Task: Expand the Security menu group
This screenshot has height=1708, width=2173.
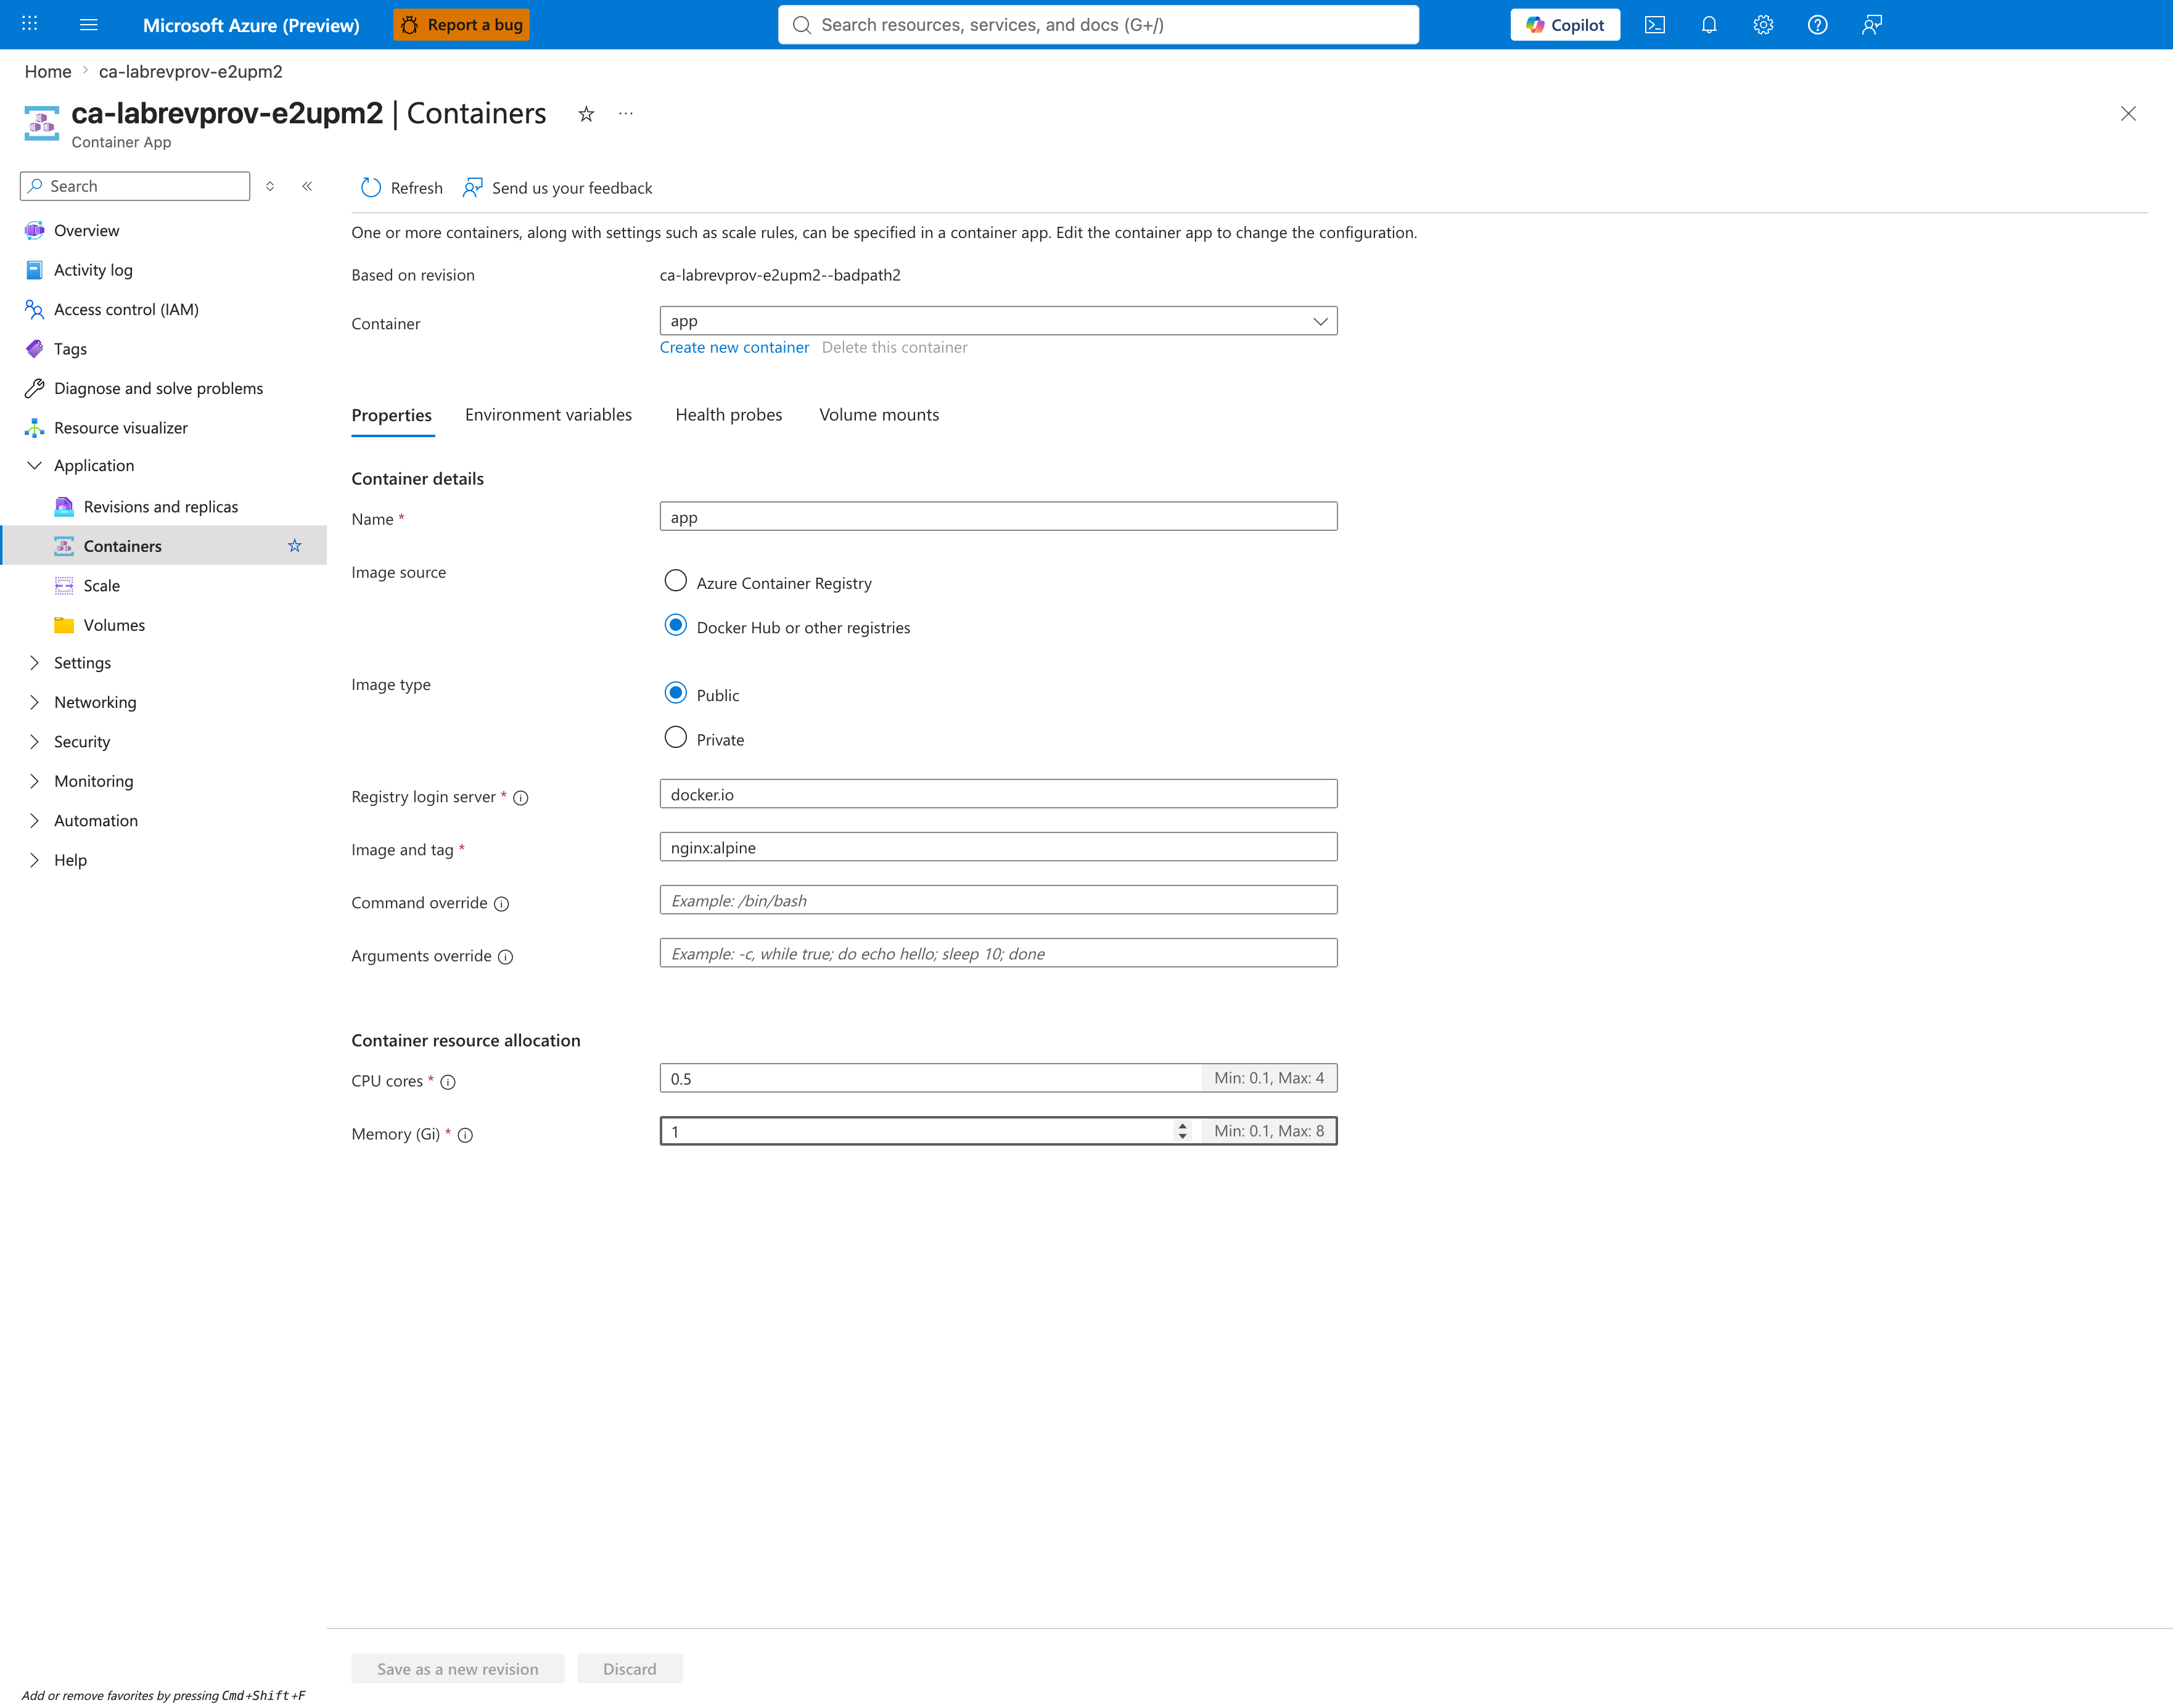Action: coord(34,742)
